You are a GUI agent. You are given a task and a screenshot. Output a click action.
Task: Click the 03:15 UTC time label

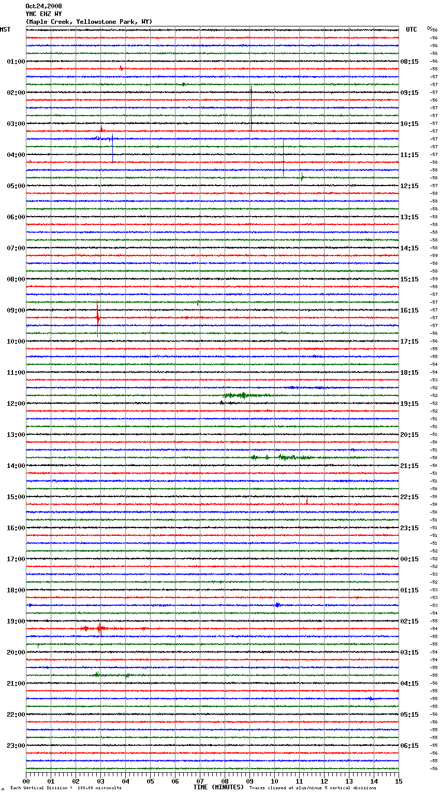tap(409, 652)
